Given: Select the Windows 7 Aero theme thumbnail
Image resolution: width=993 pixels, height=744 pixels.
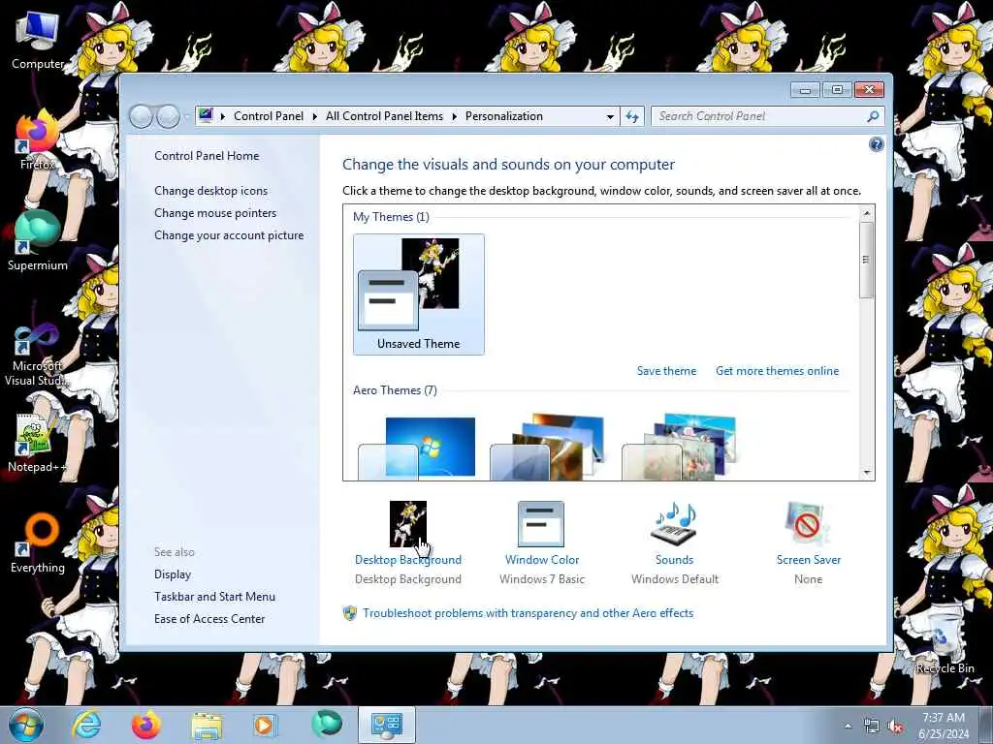Looking at the screenshot, I should (x=417, y=448).
